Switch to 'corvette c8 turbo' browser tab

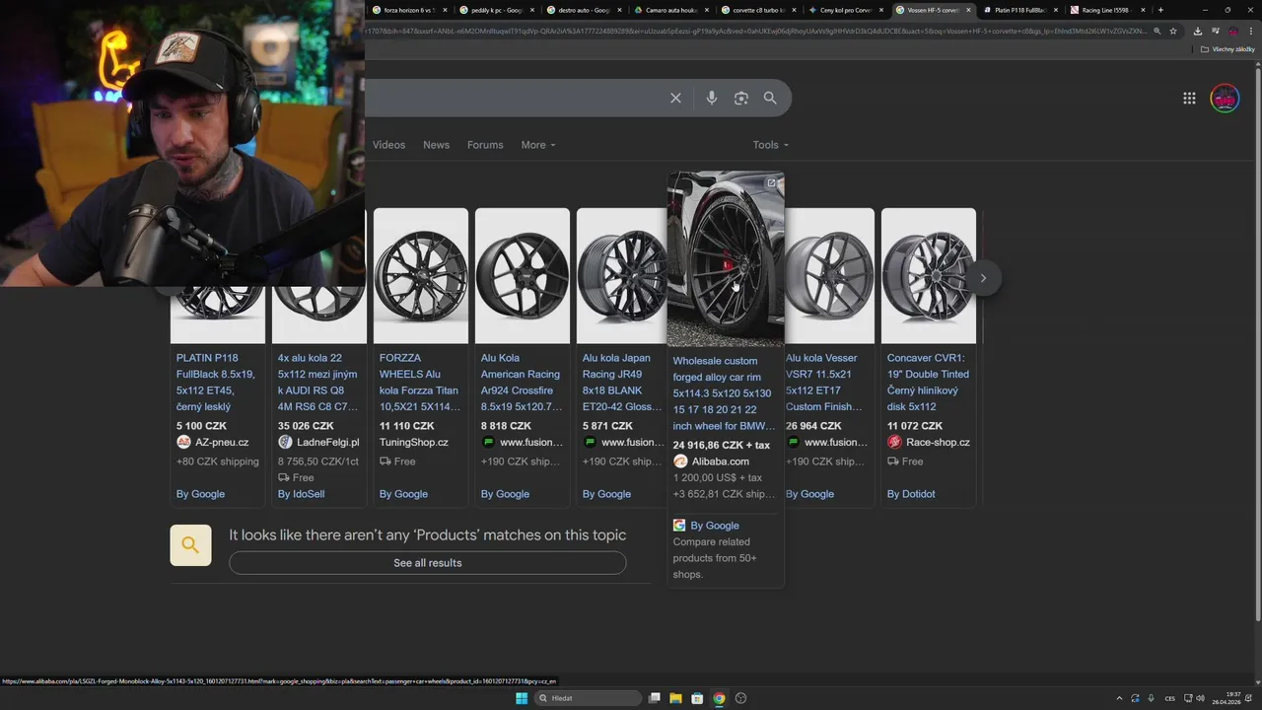(x=757, y=10)
